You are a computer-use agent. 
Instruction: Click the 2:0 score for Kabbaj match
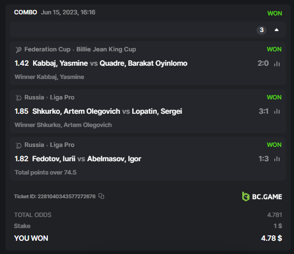[263, 64]
